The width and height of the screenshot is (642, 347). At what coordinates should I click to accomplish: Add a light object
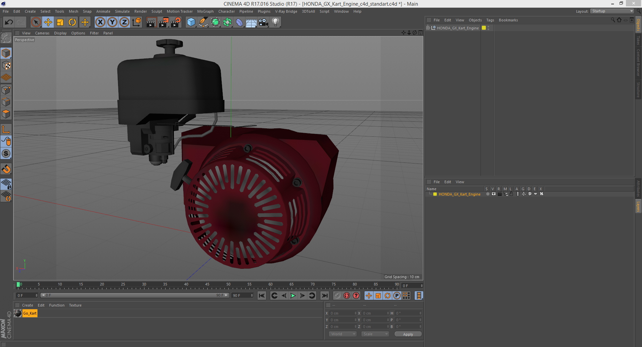click(276, 22)
